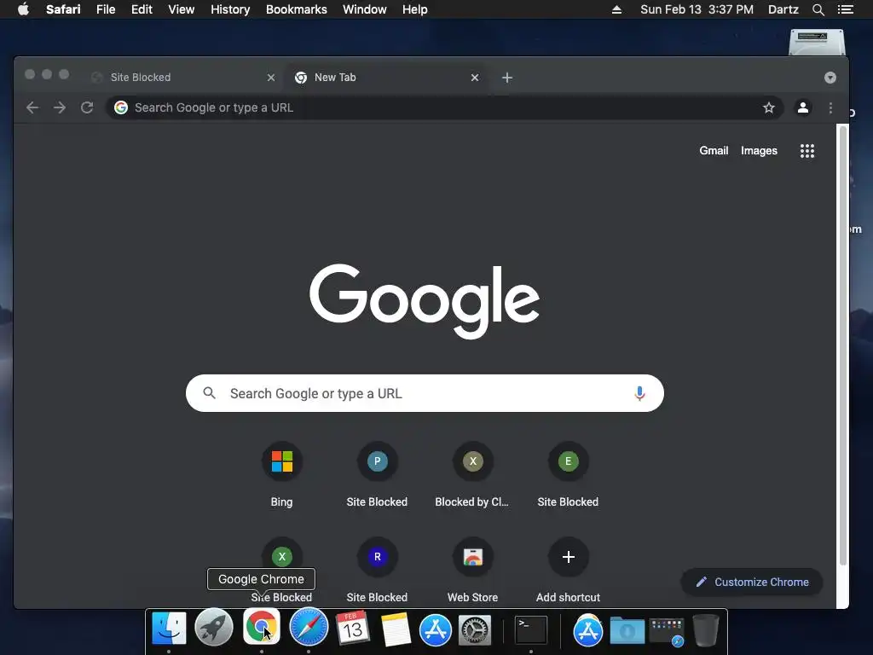Image resolution: width=873 pixels, height=655 pixels.
Task: Click the back navigation arrow in Chrome
Action: 32,107
